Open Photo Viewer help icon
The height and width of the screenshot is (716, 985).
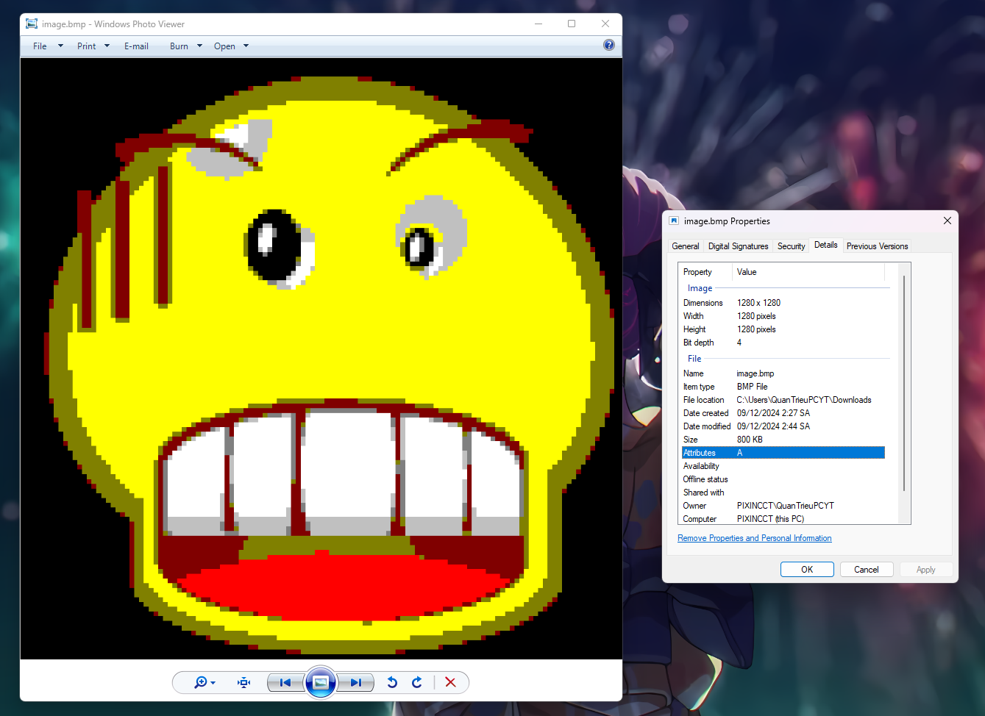(608, 46)
